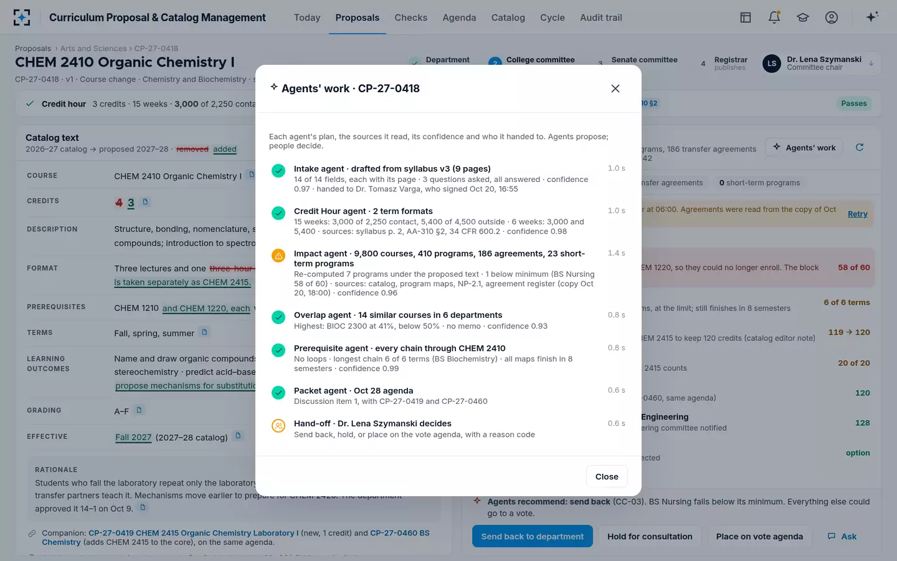Click the sparkle assistant icon in header
897x561 pixels.
872,17
